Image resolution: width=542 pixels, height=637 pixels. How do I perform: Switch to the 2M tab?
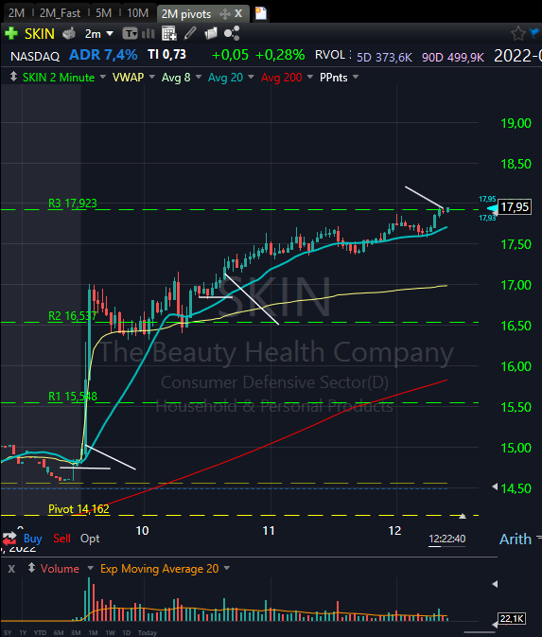point(16,13)
